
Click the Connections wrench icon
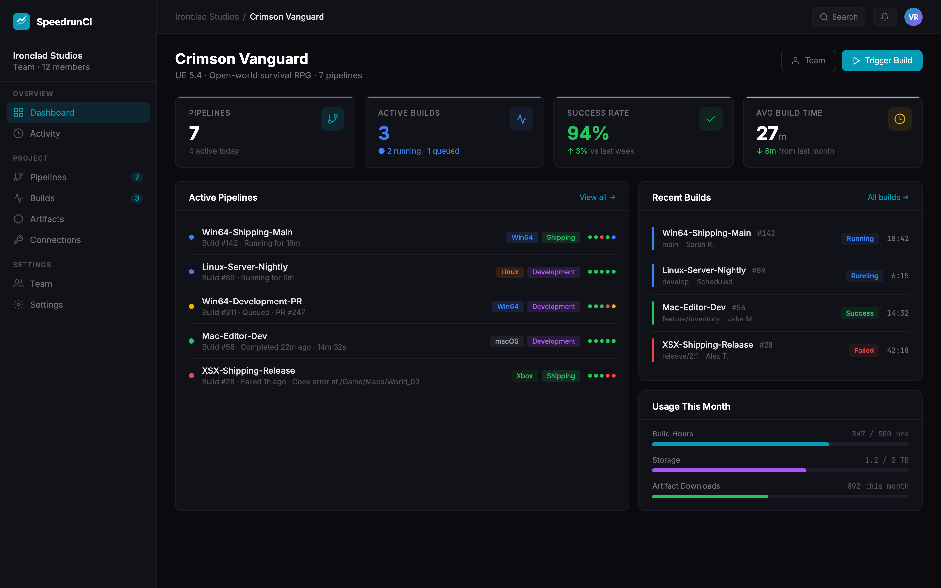pyautogui.click(x=18, y=240)
